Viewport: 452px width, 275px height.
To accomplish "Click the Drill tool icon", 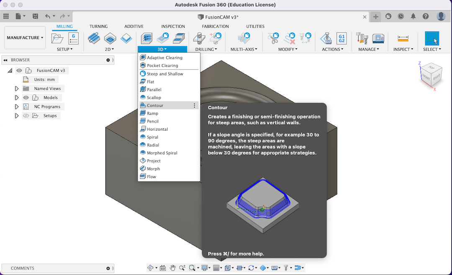I will [199, 39].
